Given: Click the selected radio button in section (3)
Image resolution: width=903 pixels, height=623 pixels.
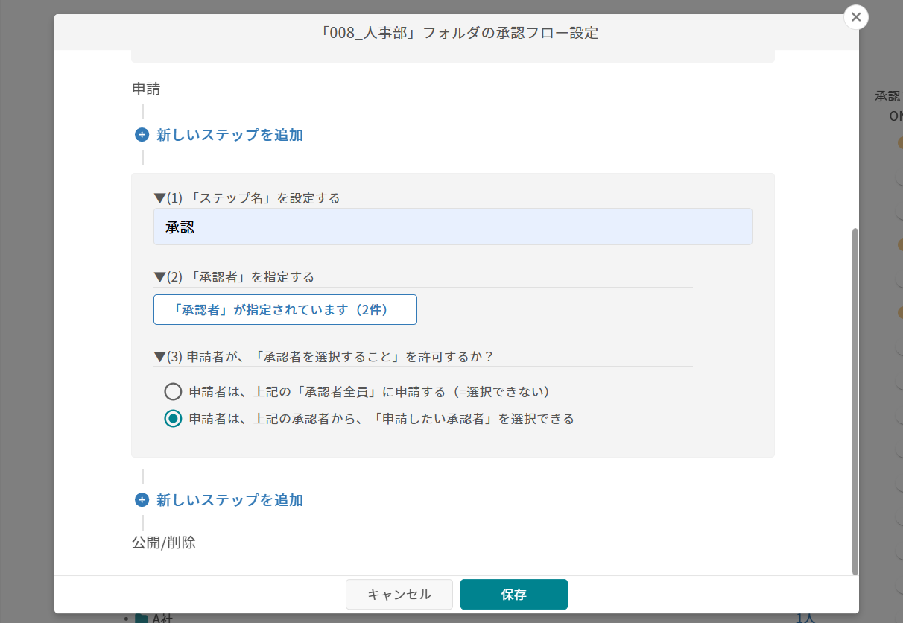Looking at the screenshot, I should pyautogui.click(x=172, y=418).
